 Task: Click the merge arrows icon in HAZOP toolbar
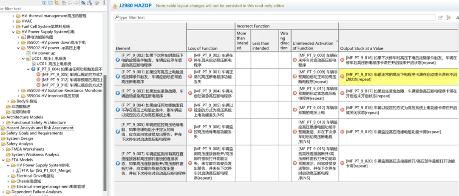448,17
